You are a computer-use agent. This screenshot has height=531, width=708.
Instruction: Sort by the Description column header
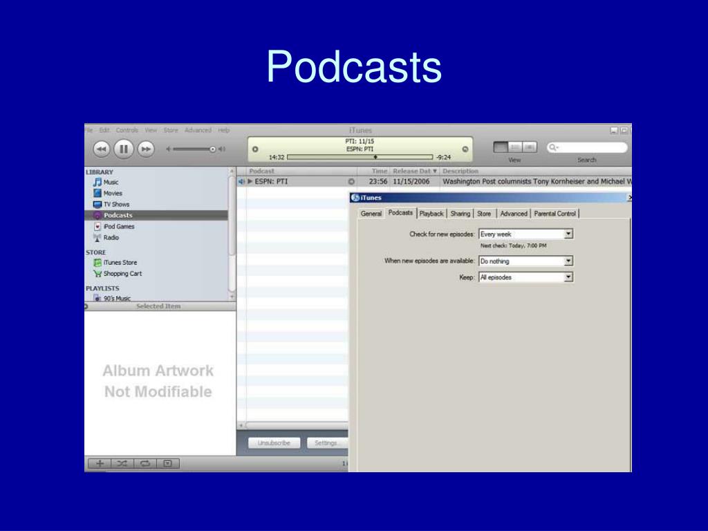(536, 171)
